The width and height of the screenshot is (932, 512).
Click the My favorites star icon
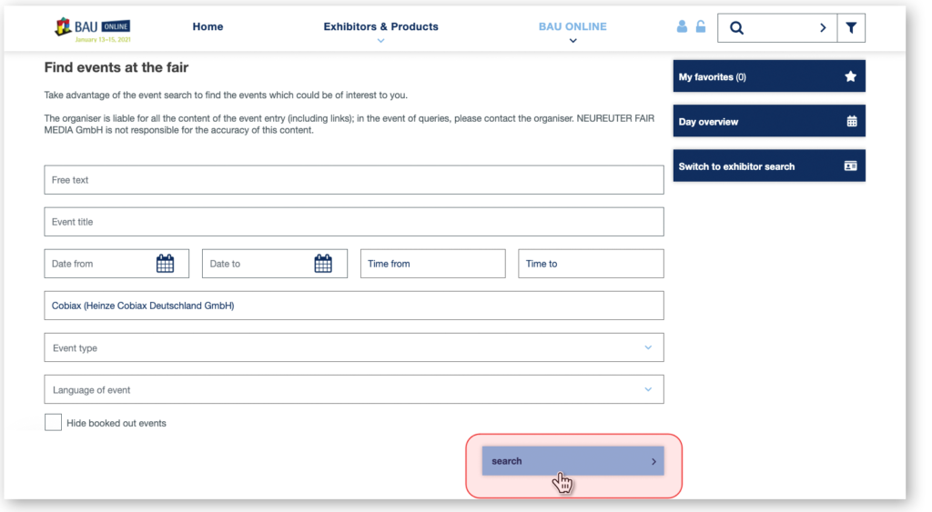click(x=850, y=77)
